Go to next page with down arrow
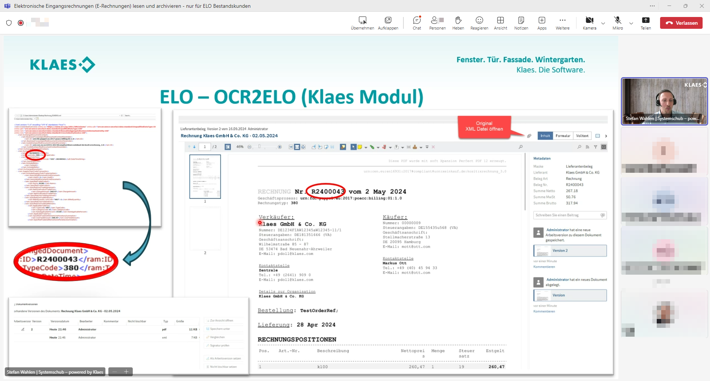 195,147
